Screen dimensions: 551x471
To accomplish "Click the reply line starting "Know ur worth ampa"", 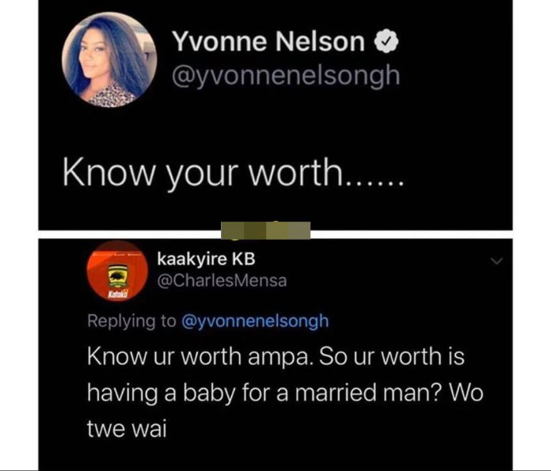I will (275, 356).
